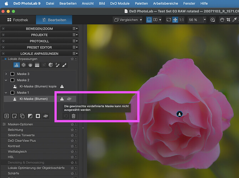Delete the selected mask with trash icon
This screenshot has height=178, width=239.
(x=73, y=116)
